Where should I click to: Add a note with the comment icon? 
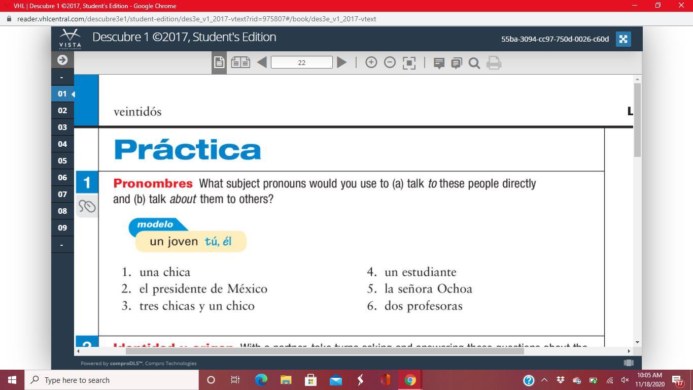439,63
